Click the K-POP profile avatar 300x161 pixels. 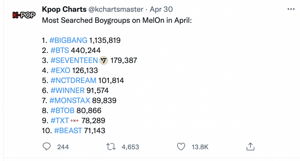pos(24,15)
